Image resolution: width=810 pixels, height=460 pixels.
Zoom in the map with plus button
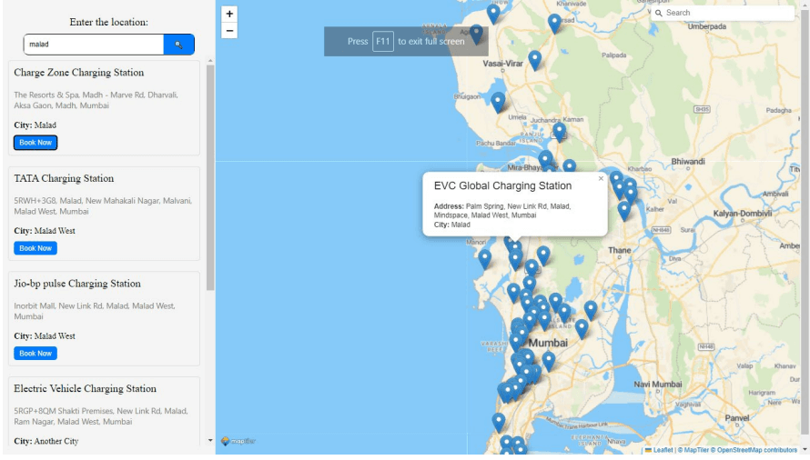pyautogui.click(x=229, y=14)
